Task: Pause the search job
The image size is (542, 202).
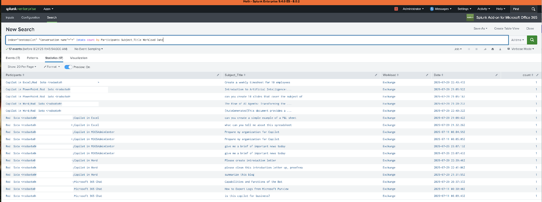Action: (x=469, y=49)
